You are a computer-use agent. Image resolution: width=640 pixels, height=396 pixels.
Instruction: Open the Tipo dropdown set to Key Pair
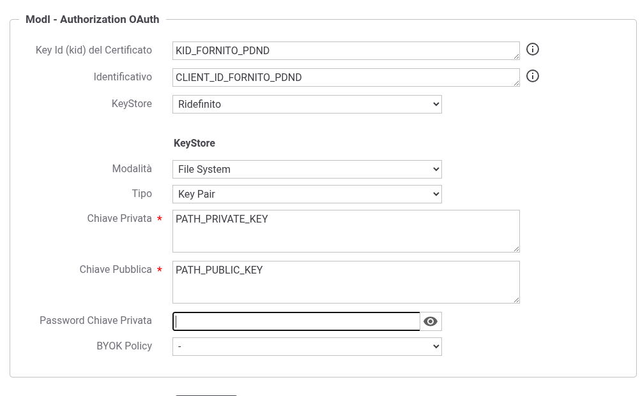[x=307, y=194]
